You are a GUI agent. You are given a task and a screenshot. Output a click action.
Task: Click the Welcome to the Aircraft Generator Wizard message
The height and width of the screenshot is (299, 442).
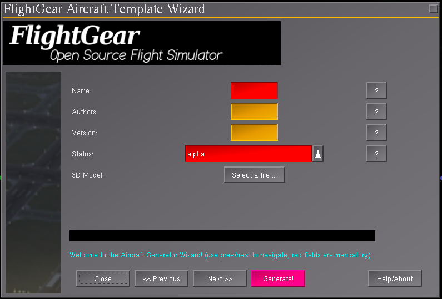220,255
